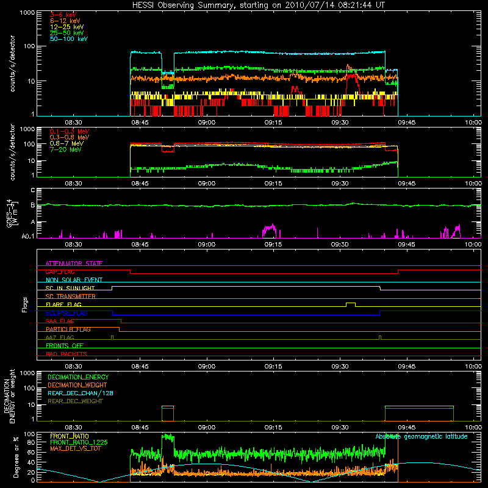Click the FRONT_RATIO_1225 legend label
The image size is (488, 488).
click(x=79, y=442)
